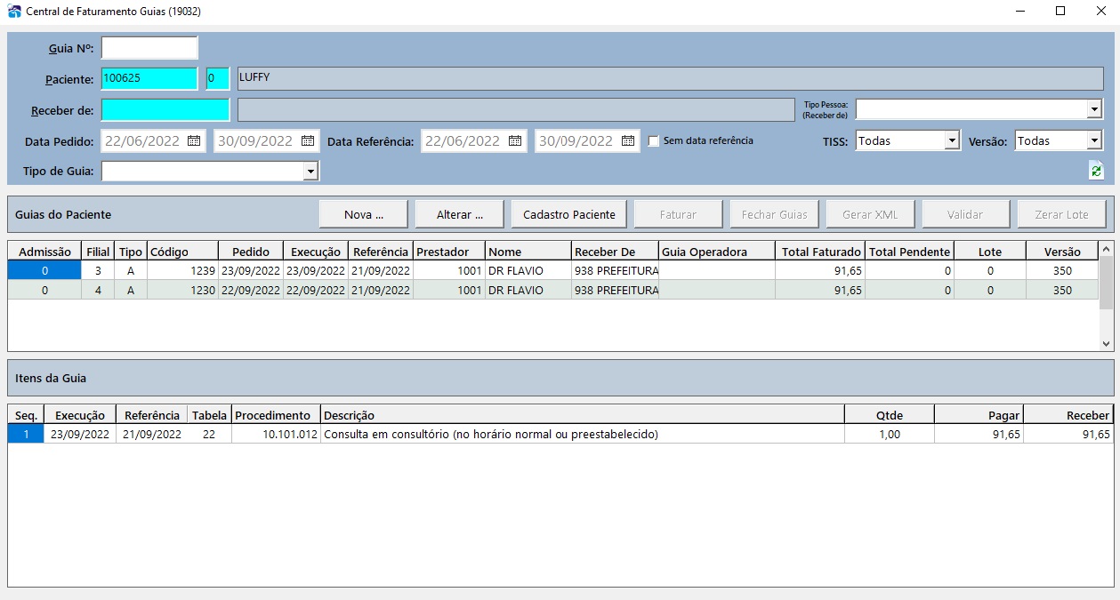Open Cadastro Paciente
This screenshot has width=1120, height=600.
click(x=569, y=214)
